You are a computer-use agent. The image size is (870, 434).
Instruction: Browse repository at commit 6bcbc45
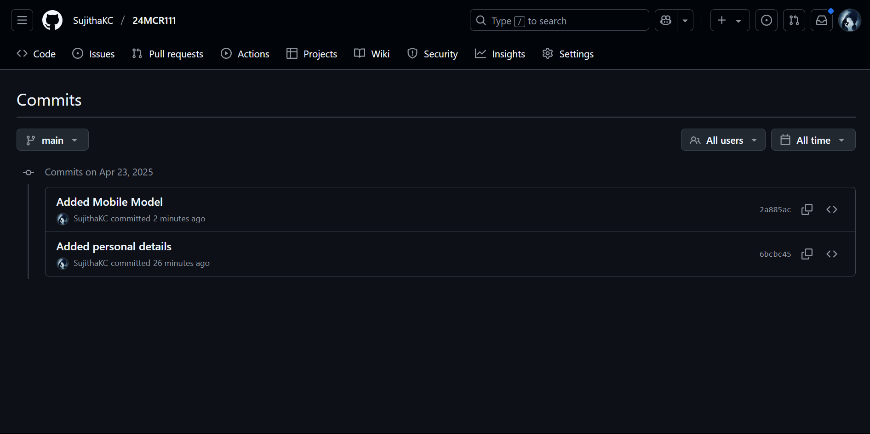[832, 254]
